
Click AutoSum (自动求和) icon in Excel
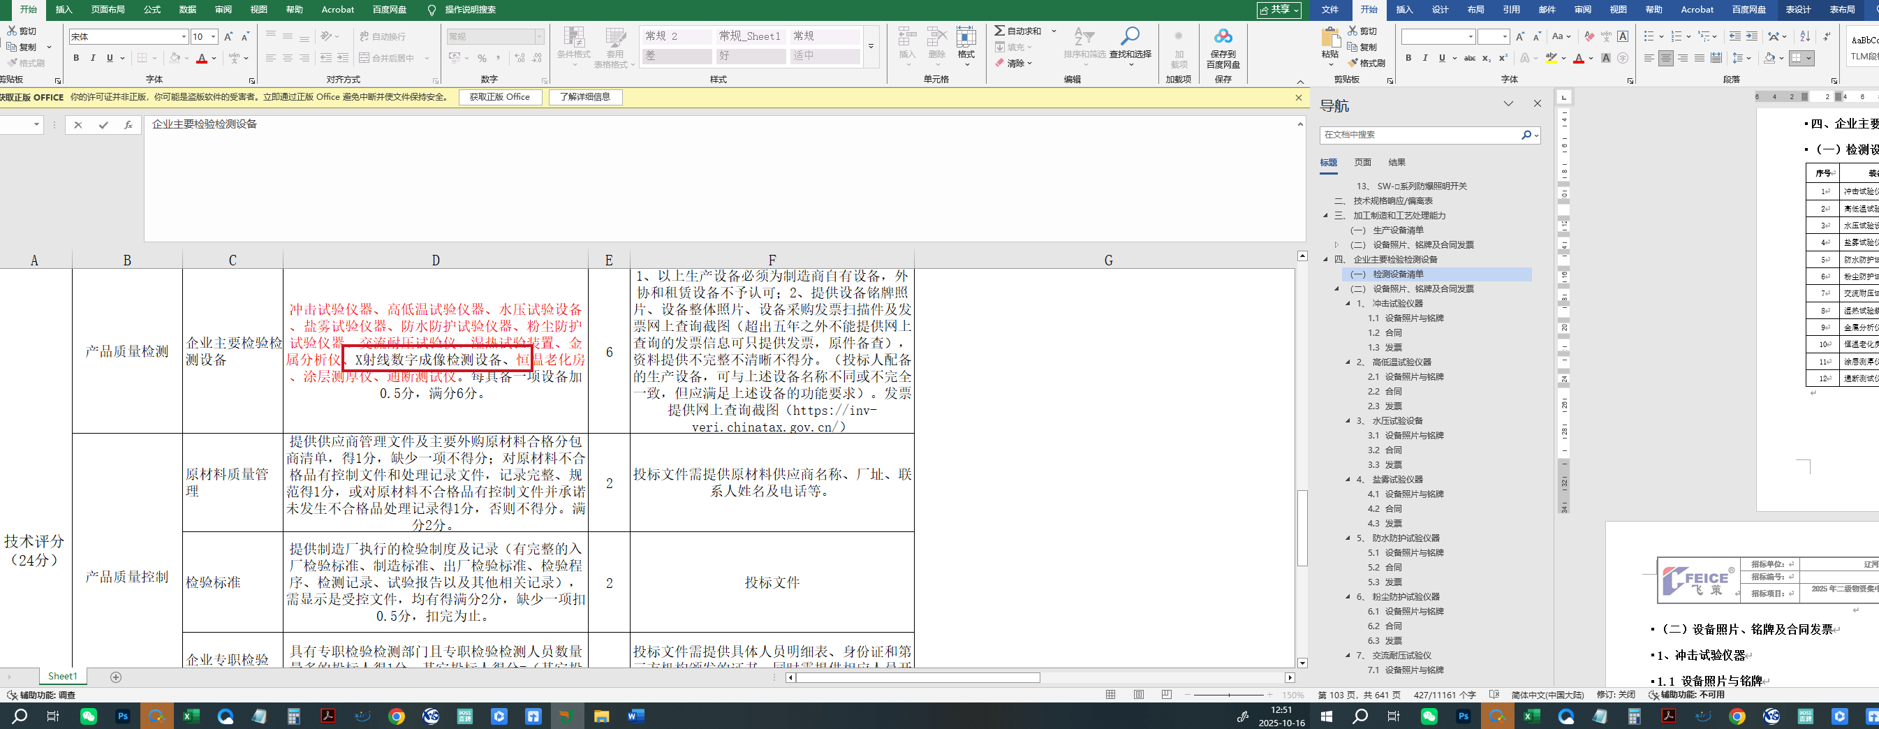pyautogui.click(x=999, y=31)
